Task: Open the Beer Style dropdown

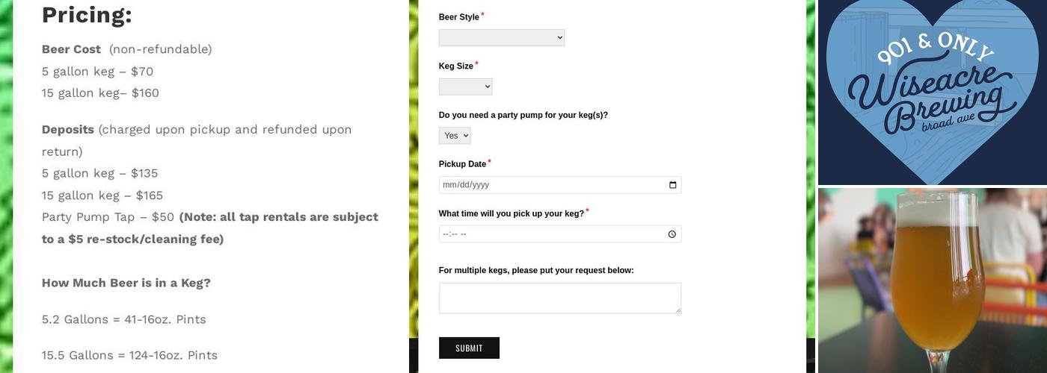Action: tap(502, 37)
